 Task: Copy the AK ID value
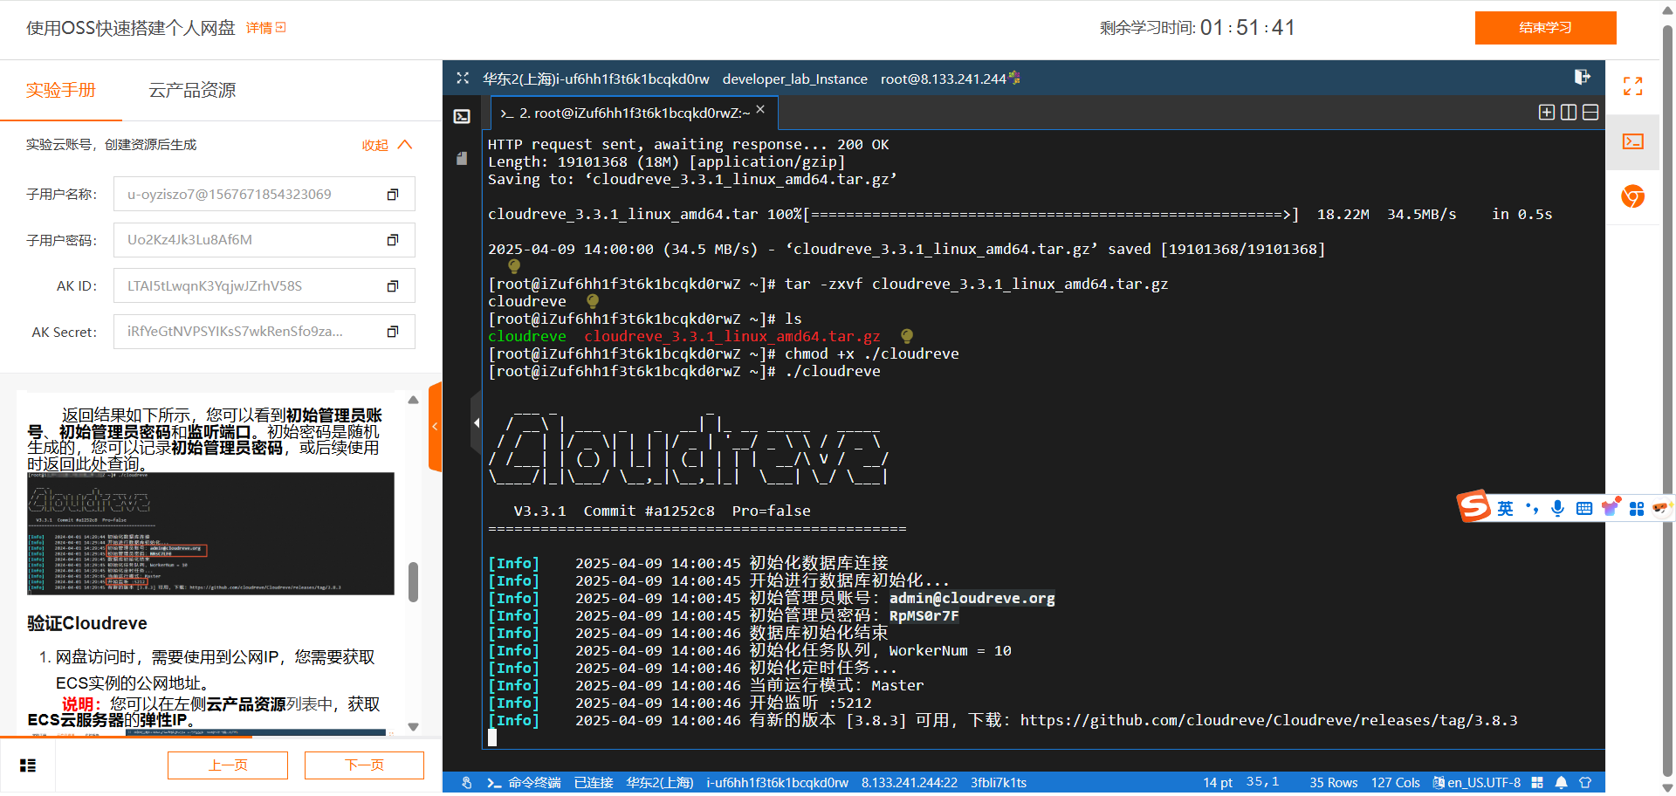(x=393, y=286)
